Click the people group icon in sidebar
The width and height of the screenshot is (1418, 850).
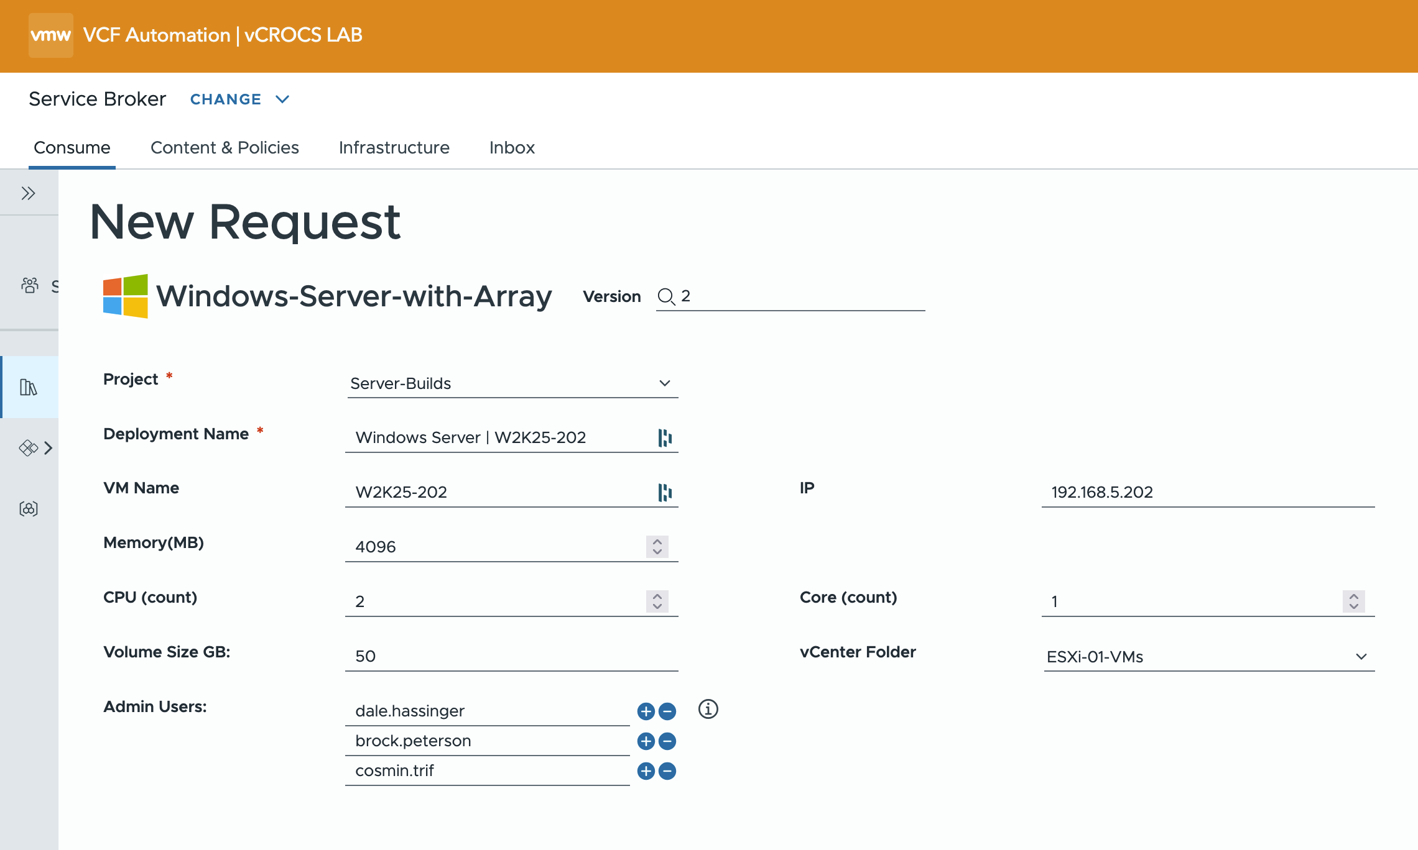(x=29, y=285)
